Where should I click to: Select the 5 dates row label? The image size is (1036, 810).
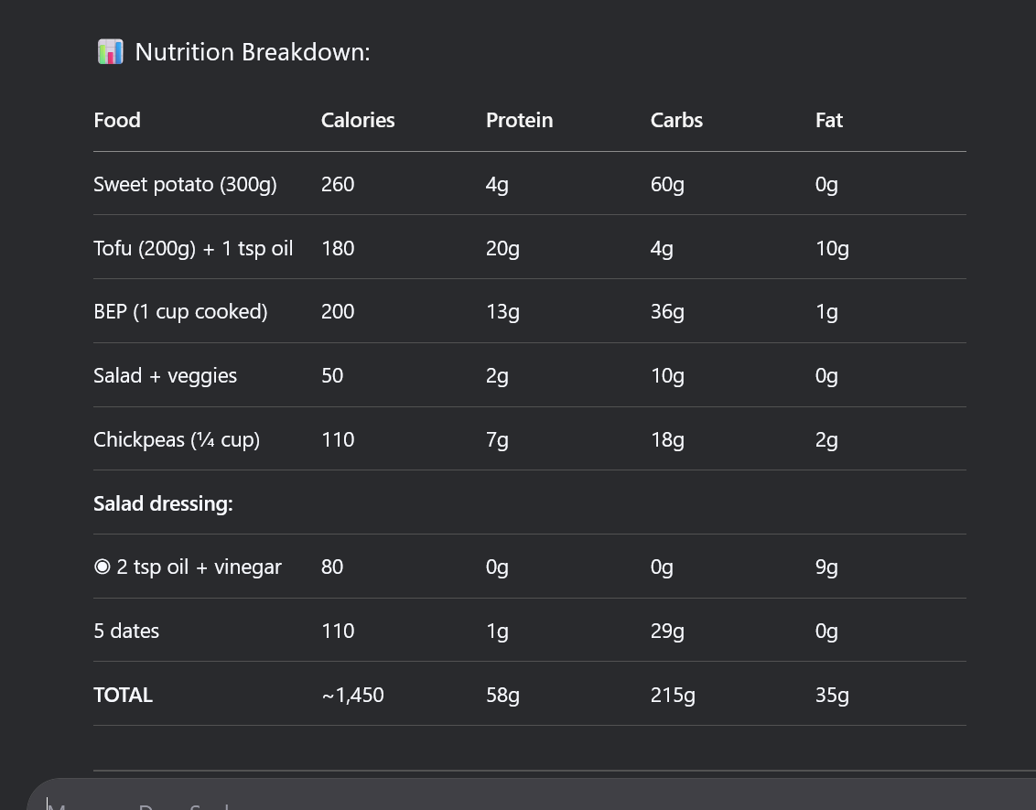[126, 632]
